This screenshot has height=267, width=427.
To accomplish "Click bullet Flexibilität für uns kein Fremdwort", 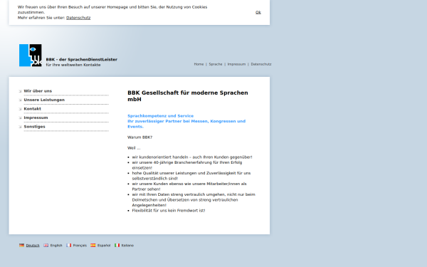I will click(x=169, y=211).
